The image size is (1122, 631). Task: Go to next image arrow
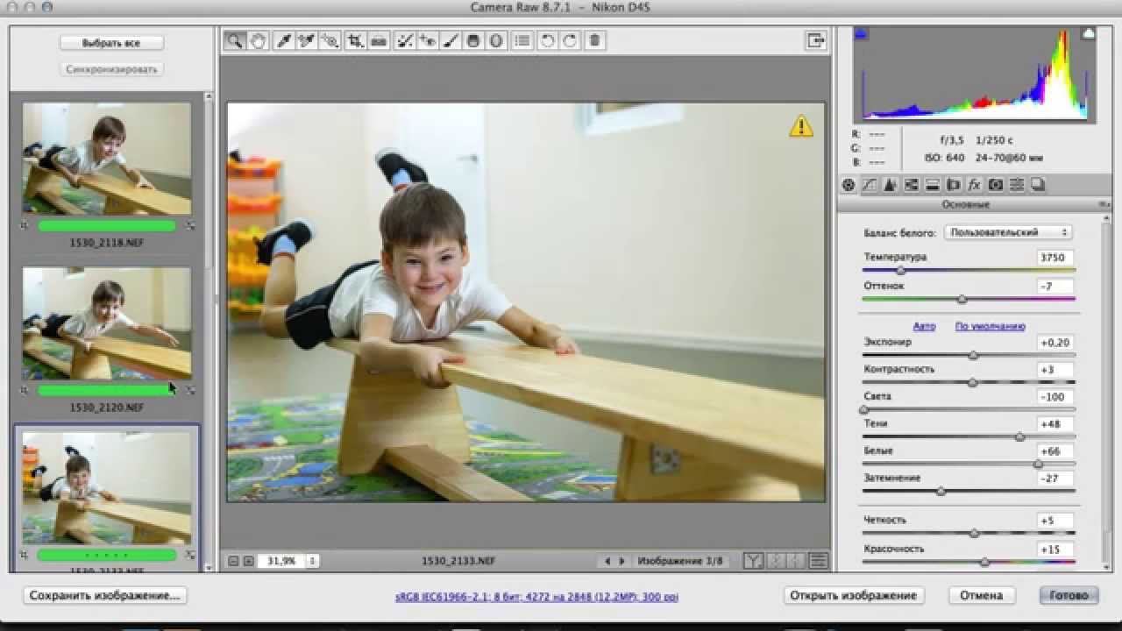[x=622, y=561]
